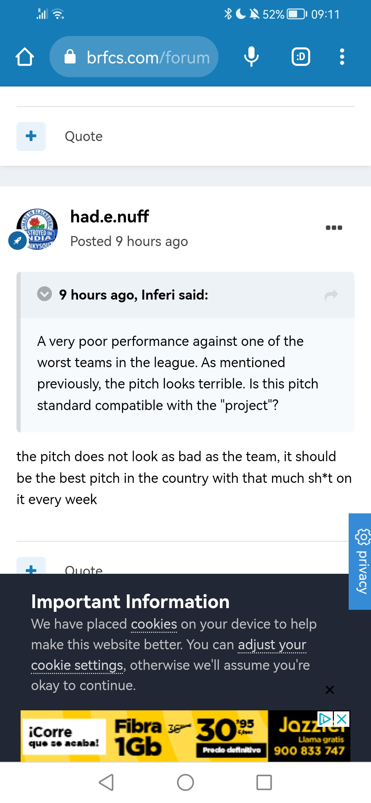The width and height of the screenshot is (371, 803).
Task: Click the cookies link in notice
Action: point(154,624)
